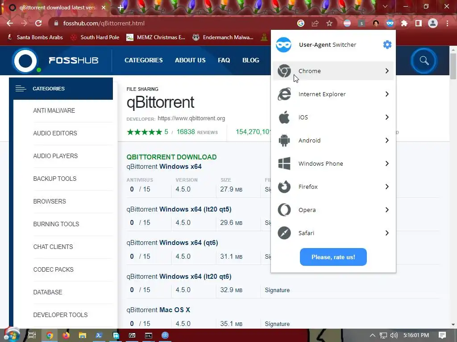Download qBittorrent Windows x64 (lt20 qt5)
This screenshot has height=342, width=457.
179,209
